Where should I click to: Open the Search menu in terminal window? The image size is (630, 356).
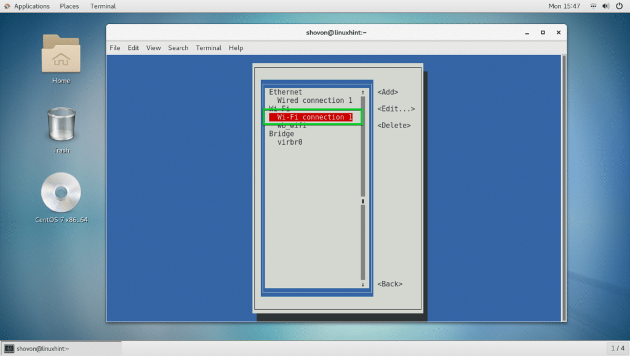pyautogui.click(x=178, y=47)
